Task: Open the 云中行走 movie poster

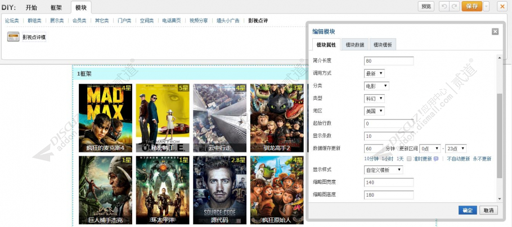Action: point(220,118)
